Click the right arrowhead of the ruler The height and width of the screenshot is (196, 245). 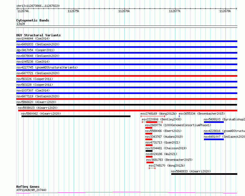click(x=236, y=9)
